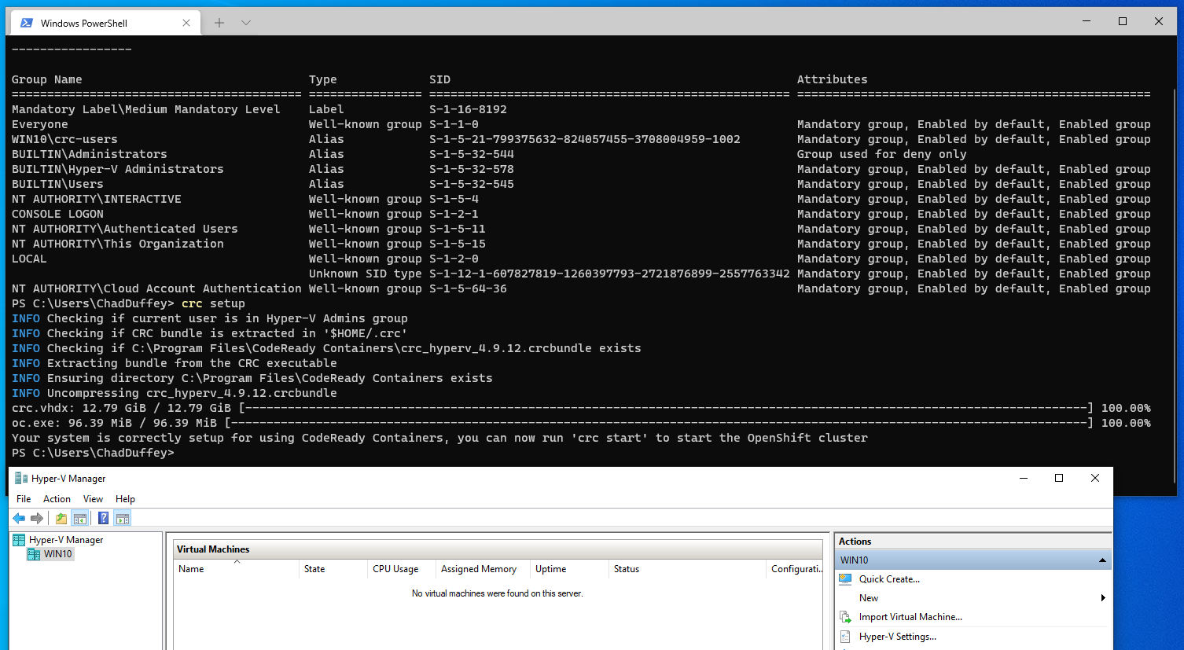Maximize the Hyper-V Manager window
This screenshot has height=650, width=1184.
(1059, 478)
